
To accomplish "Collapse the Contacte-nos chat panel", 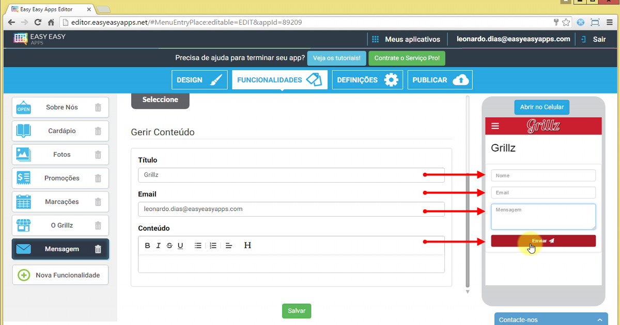I will (x=599, y=320).
